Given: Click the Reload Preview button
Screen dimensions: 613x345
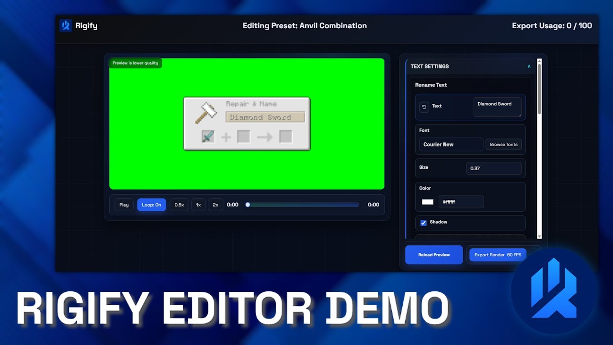Looking at the screenshot, I should [434, 255].
